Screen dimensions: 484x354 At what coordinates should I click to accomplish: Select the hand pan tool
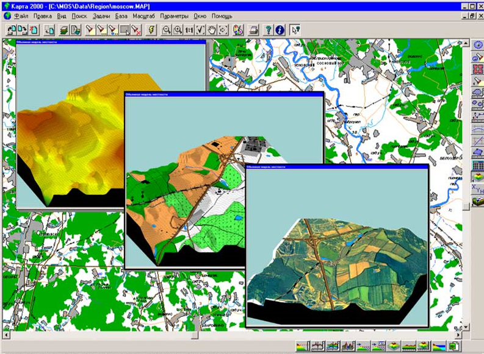(x=212, y=29)
